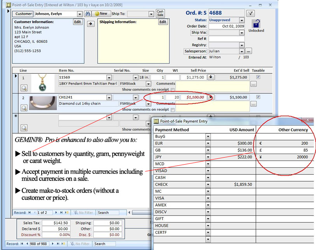Click the copy-customer-to-shipping arrow icon
Image resolution: width=316 pixels, height=250 pixels.
click(x=91, y=23)
